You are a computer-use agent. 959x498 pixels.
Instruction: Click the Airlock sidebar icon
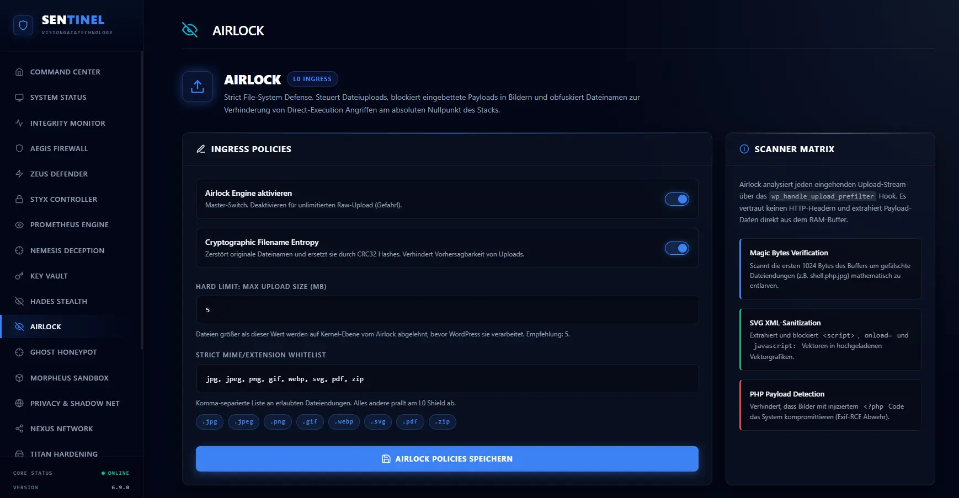(x=19, y=326)
